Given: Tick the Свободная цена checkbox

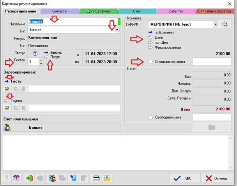Looking at the screenshot, I should tap(151, 117).
